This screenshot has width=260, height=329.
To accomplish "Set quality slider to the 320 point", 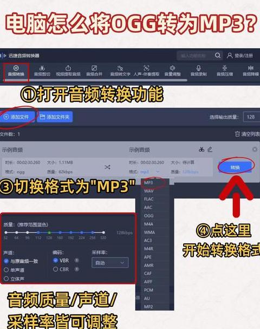I will (x=103, y=233).
